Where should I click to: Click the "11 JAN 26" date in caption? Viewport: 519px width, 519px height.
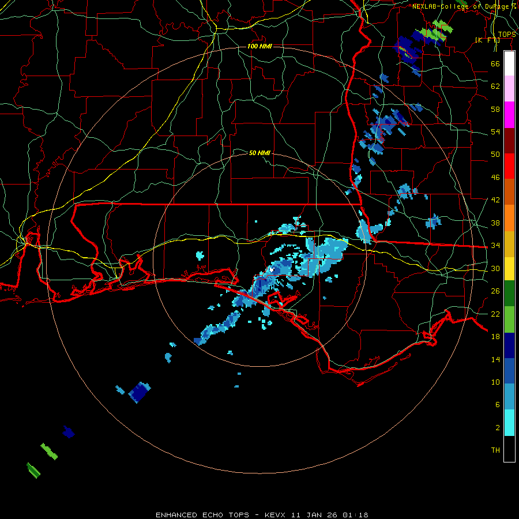[314, 515]
